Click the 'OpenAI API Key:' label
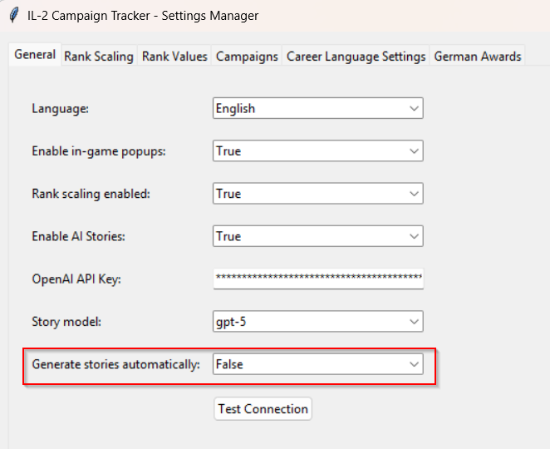The height and width of the screenshot is (449, 550). (x=76, y=279)
